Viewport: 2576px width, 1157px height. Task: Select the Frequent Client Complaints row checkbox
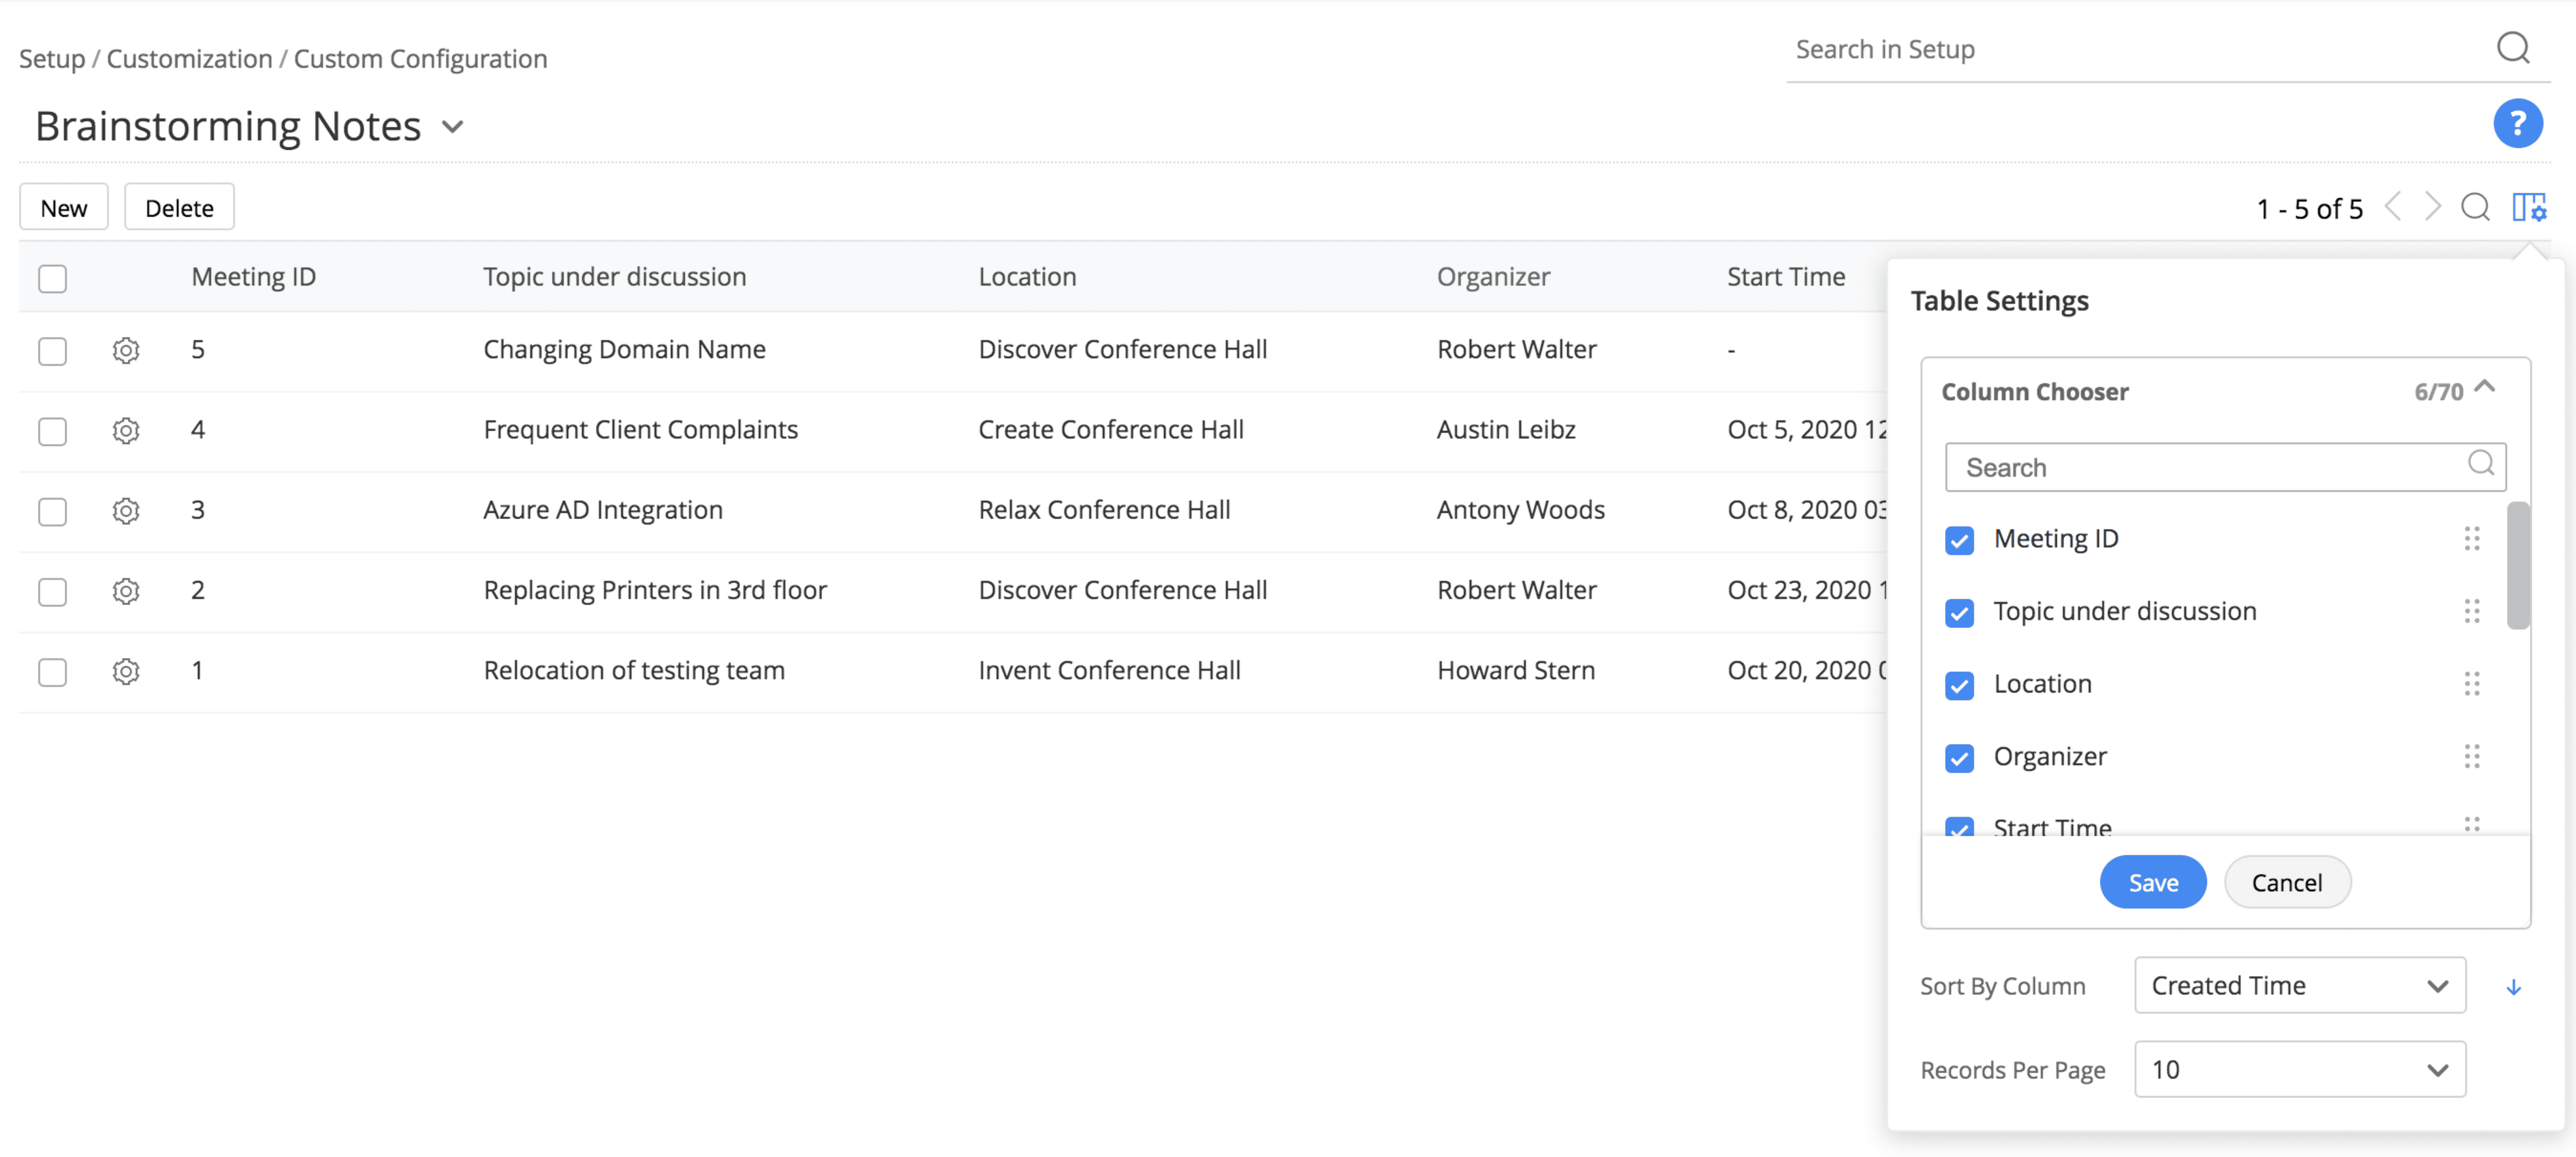(x=52, y=431)
